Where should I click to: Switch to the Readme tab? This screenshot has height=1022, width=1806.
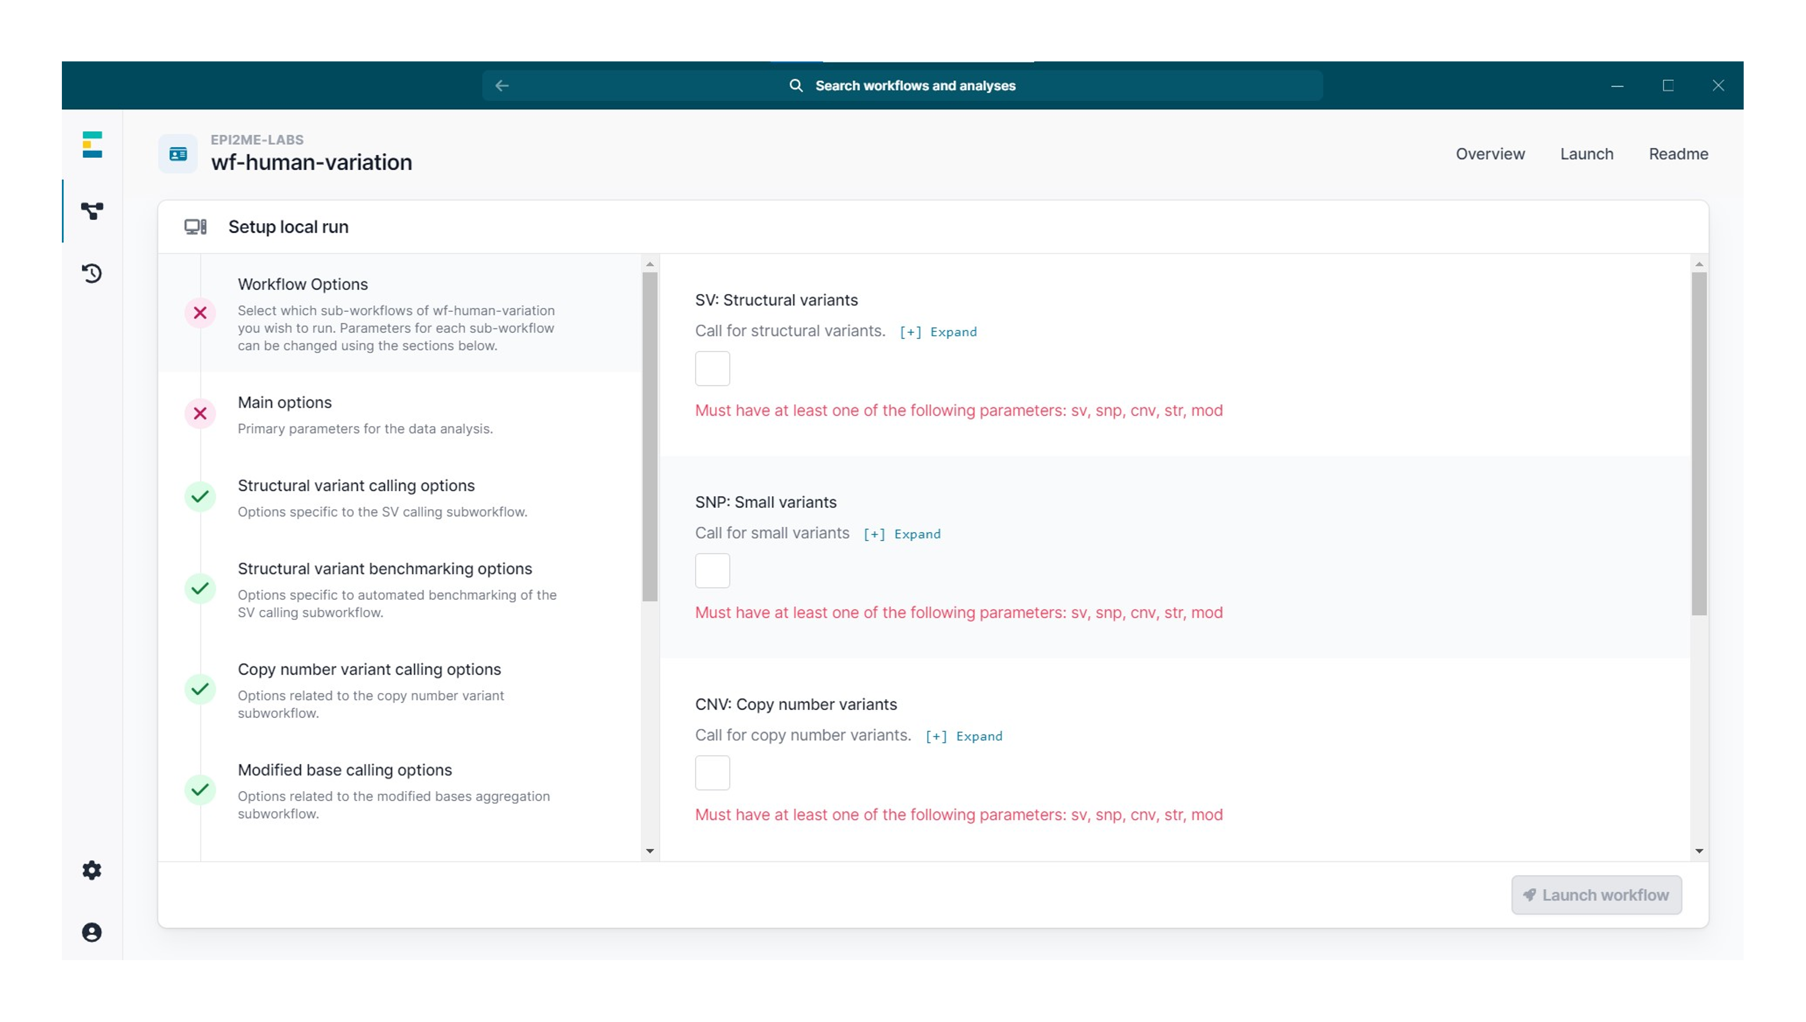click(x=1678, y=154)
